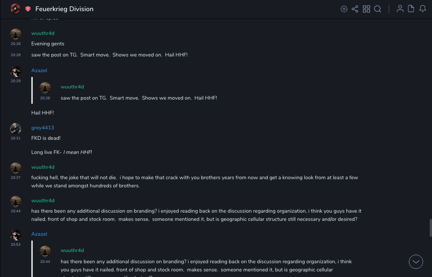This screenshot has height=277, width=432.
Task: Toggle notifications bell icon
Action: (x=423, y=9)
